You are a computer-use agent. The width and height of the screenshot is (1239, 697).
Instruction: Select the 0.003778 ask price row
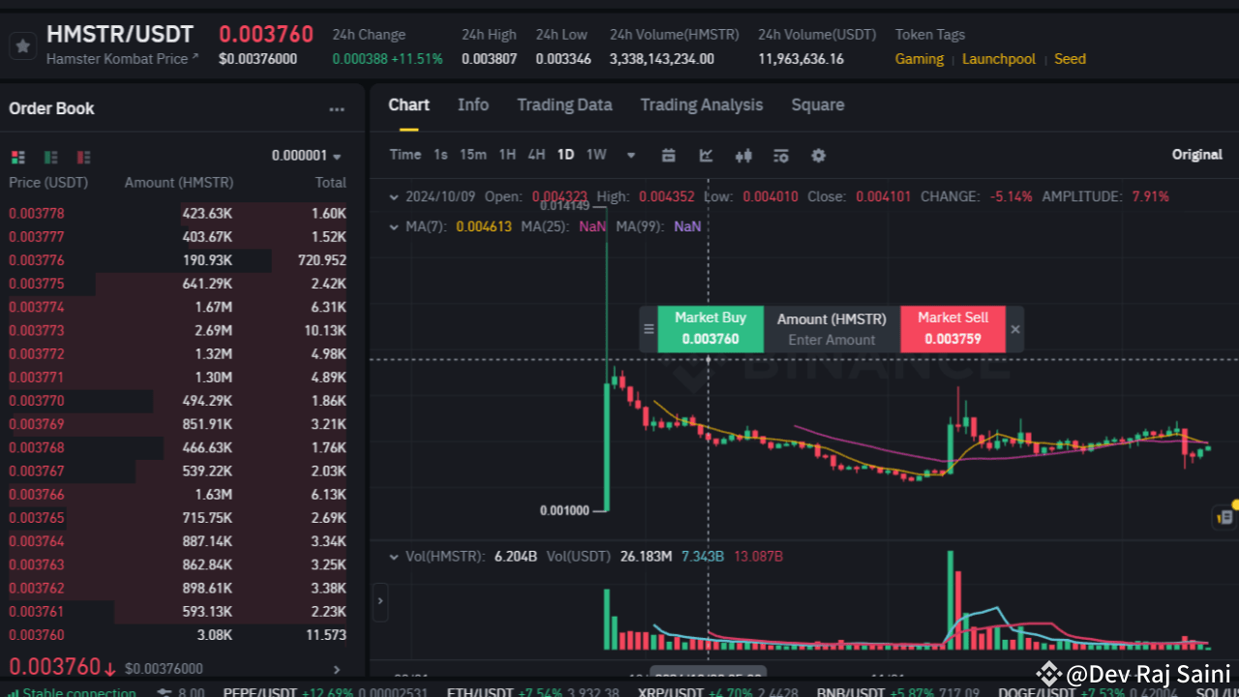178,213
